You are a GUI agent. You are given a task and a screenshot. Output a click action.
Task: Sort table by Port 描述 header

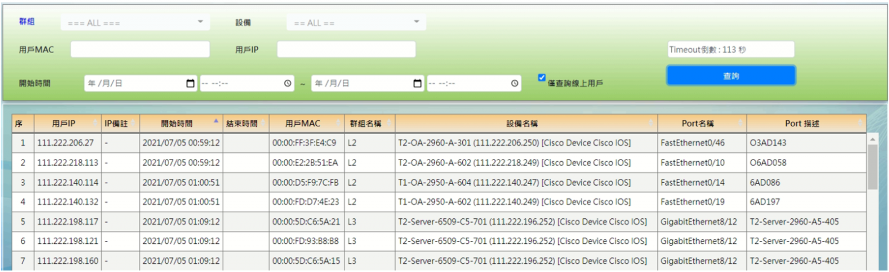[x=801, y=124]
